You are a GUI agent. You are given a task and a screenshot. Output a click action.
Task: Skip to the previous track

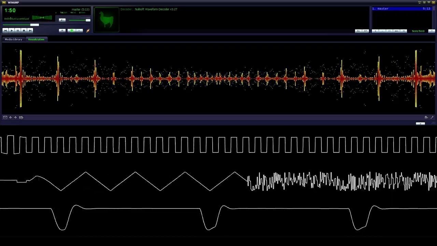pos(5,30)
